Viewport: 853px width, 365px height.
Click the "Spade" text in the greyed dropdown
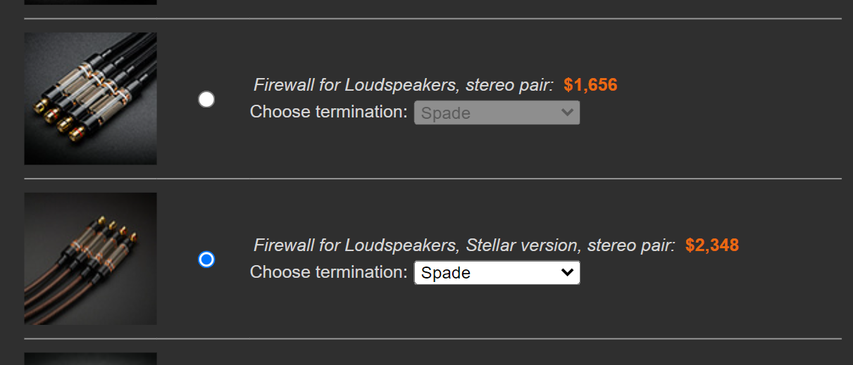point(446,113)
